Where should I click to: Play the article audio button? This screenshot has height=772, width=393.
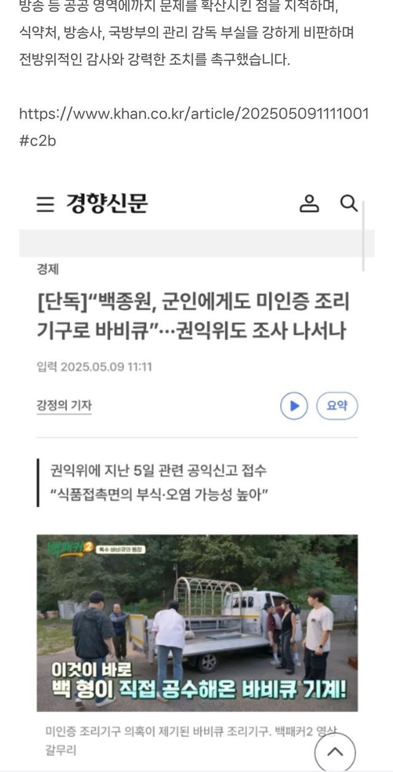point(294,406)
